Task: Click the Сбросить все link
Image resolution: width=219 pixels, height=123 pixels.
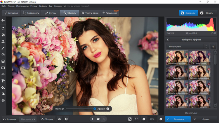Action: pyautogui.click(x=191, y=113)
